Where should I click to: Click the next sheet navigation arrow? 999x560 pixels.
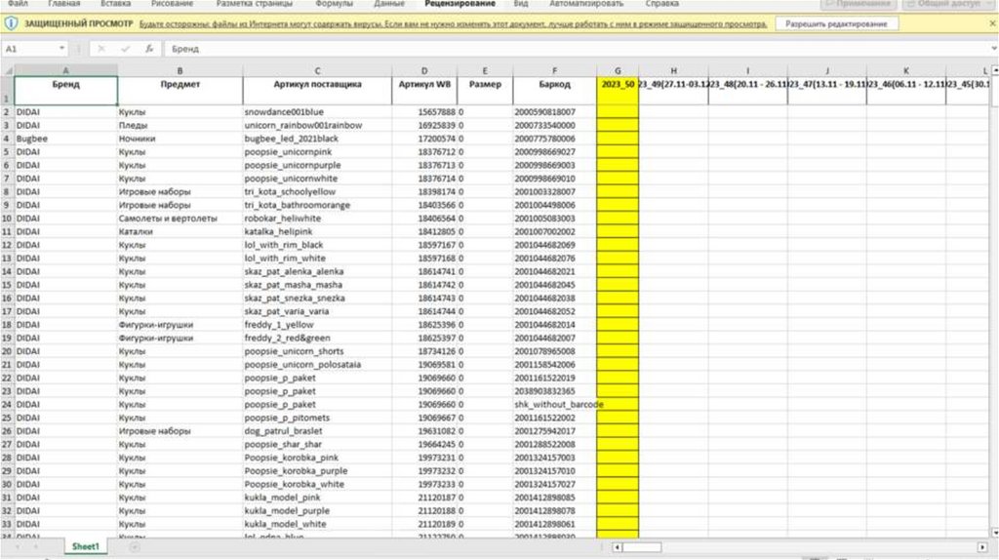tap(36, 546)
